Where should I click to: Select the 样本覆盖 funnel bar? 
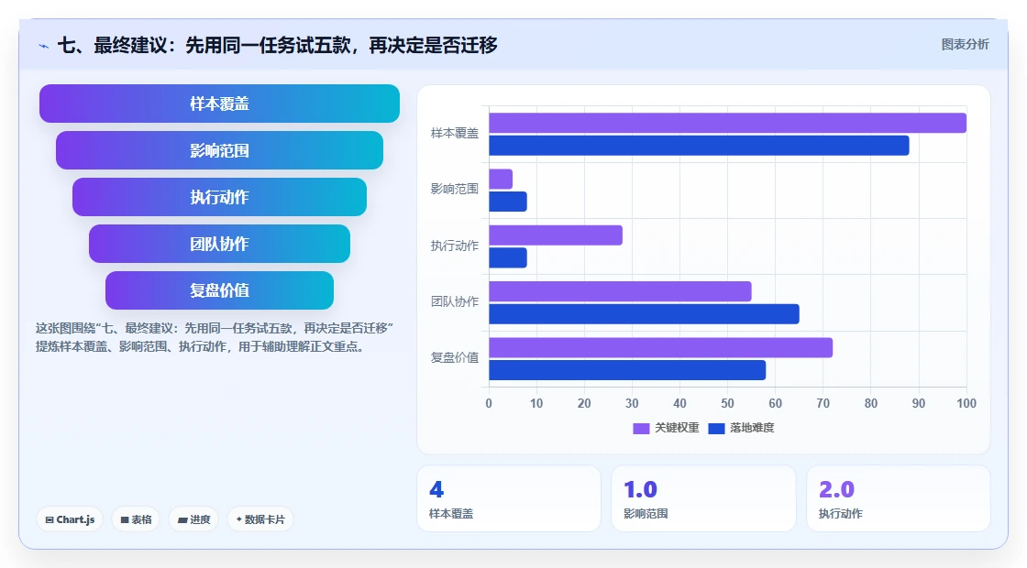(x=219, y=104)
